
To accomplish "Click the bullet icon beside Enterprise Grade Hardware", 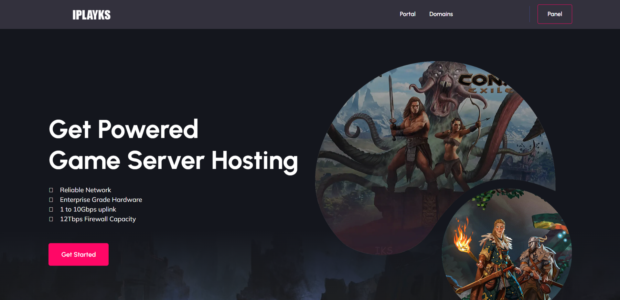I will click(51, 200).
